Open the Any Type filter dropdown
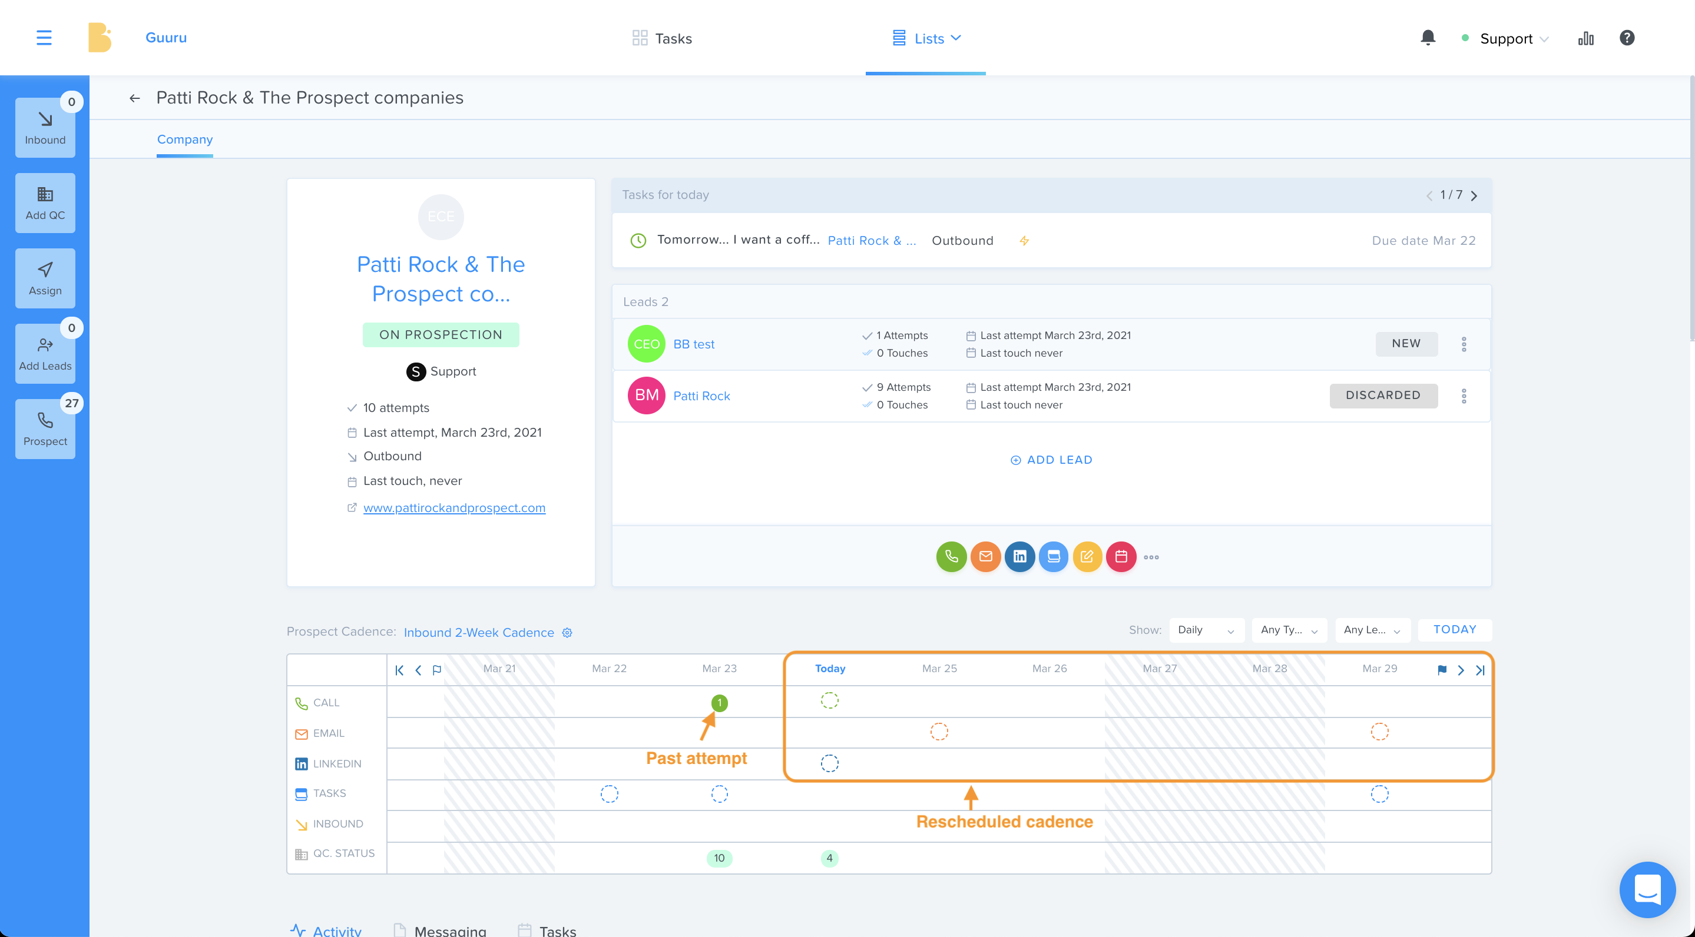 (1289, 630)
